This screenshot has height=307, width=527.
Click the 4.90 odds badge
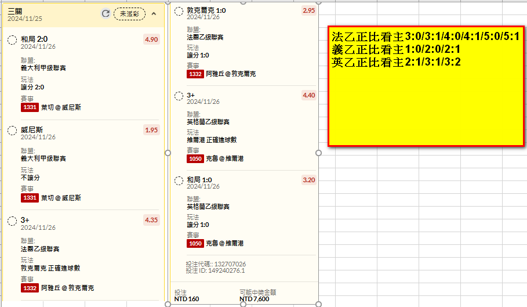151,39
